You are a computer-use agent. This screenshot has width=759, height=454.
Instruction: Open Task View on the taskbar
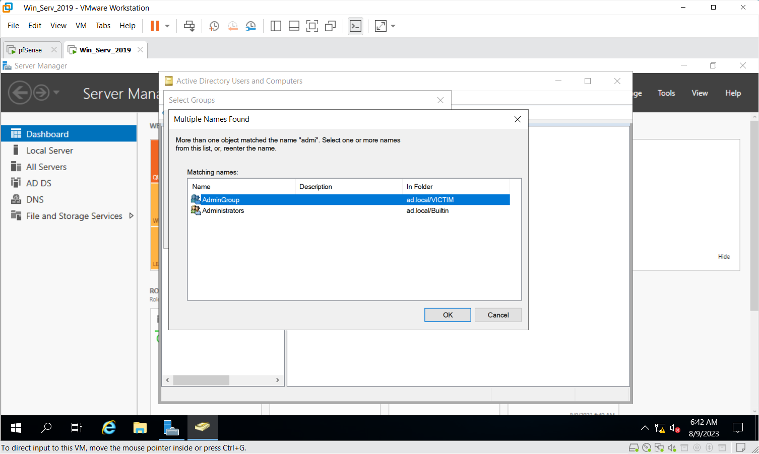pyautogui.click(x=77, y=428)
